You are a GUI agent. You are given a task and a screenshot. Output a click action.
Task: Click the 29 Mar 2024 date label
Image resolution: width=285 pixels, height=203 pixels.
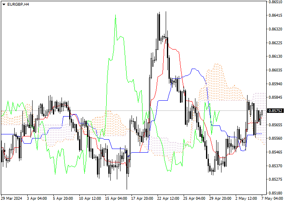[12, 199]
